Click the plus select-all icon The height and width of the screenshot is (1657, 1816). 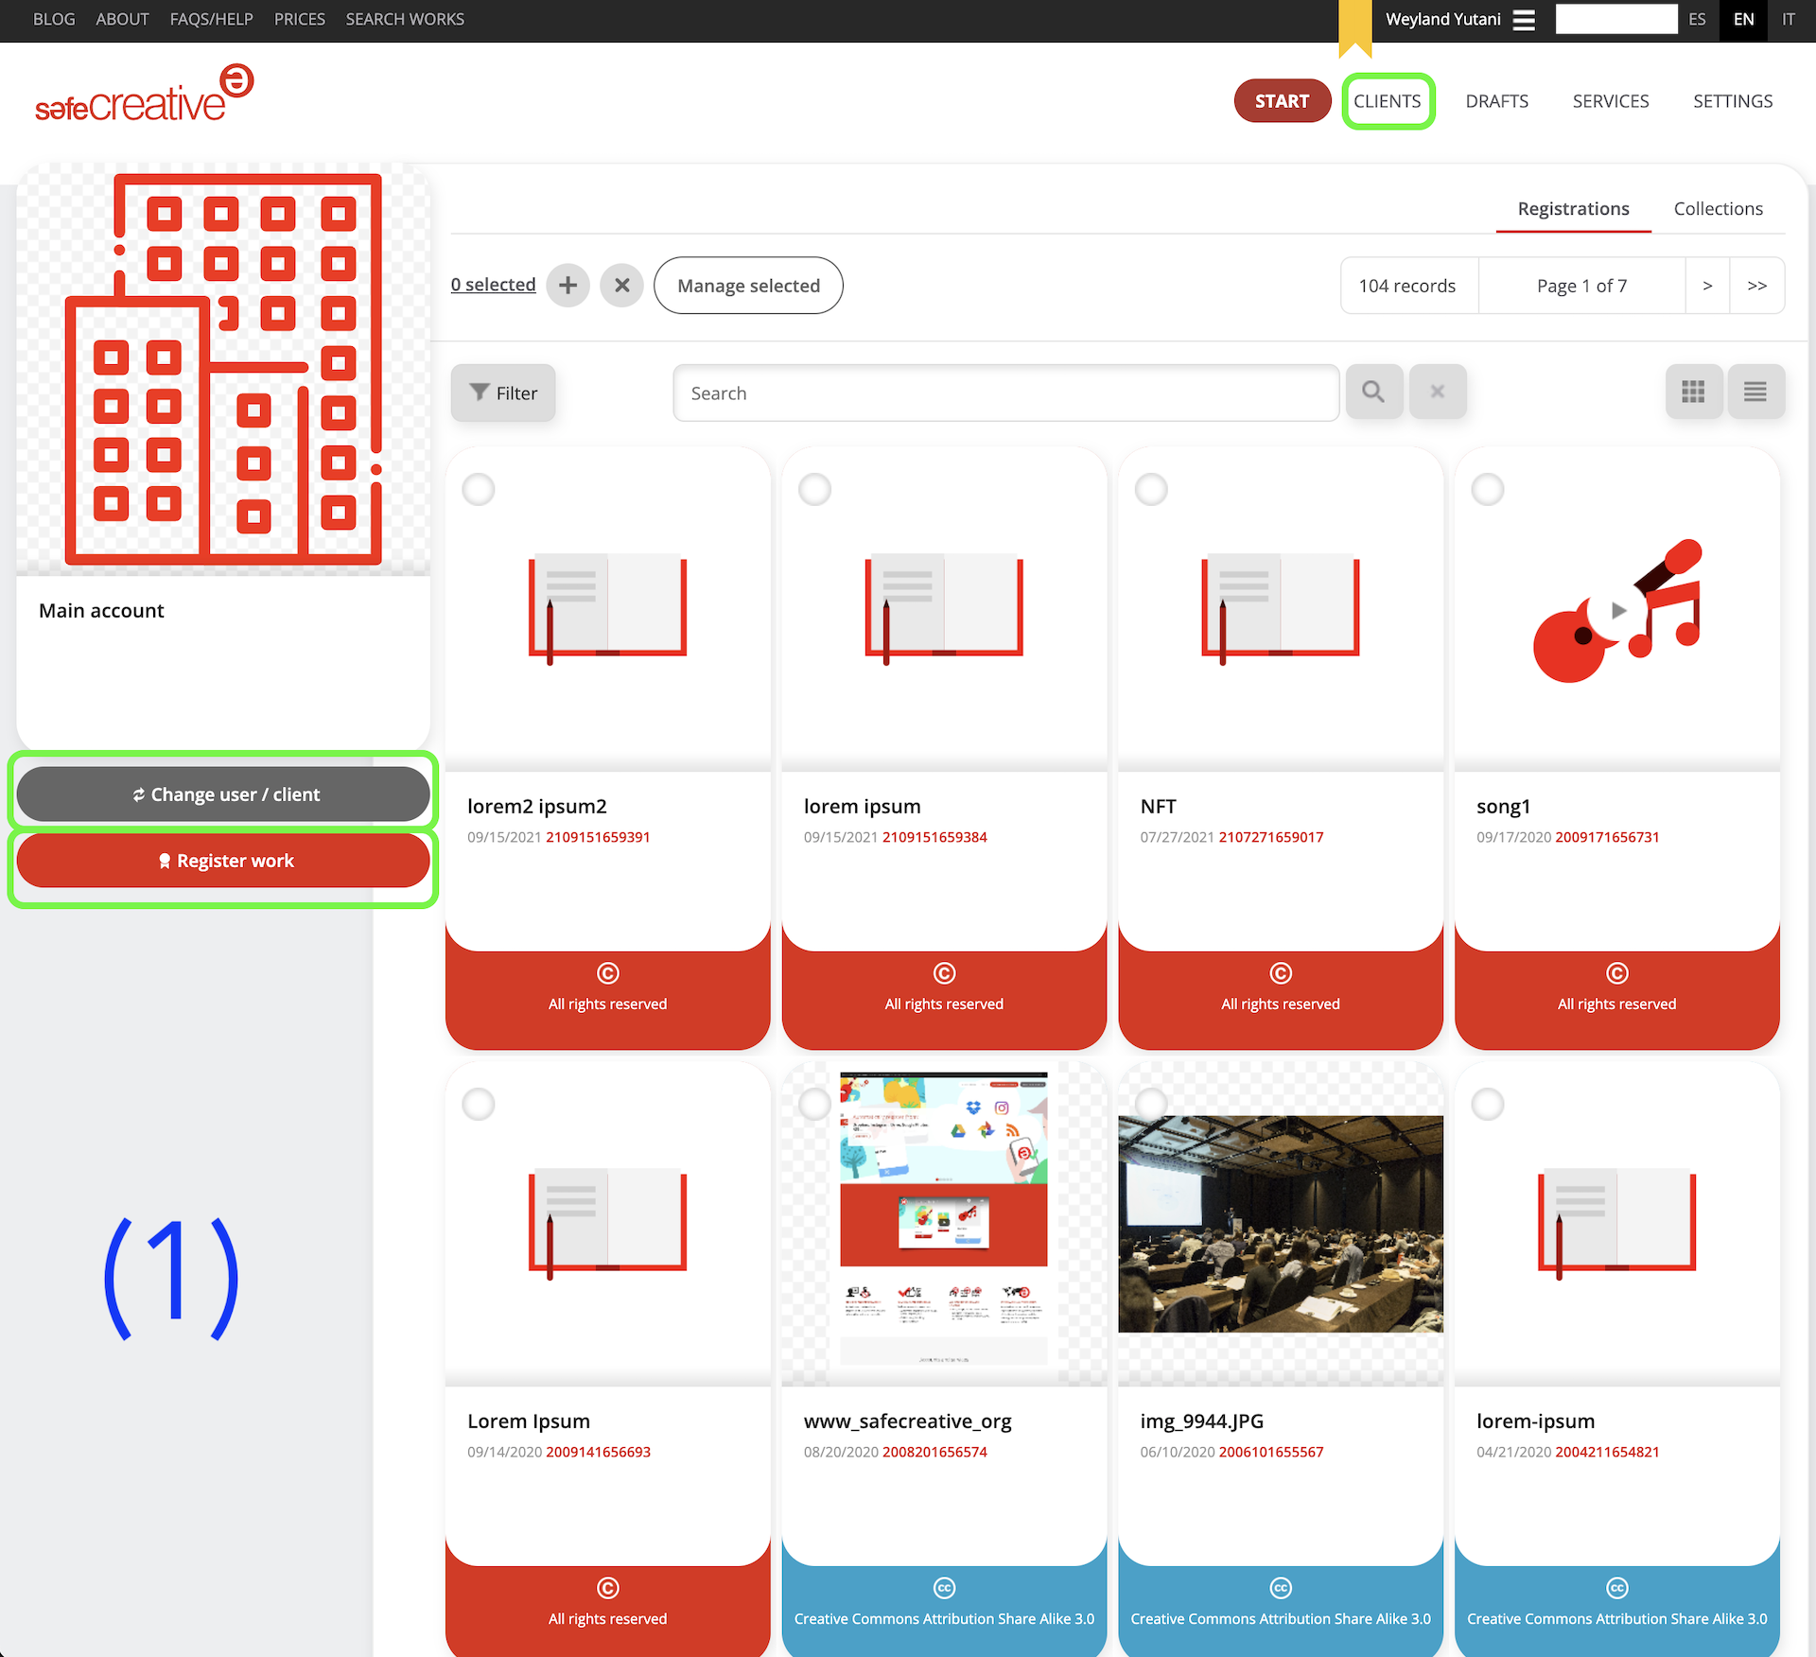(x=567, y=285)
